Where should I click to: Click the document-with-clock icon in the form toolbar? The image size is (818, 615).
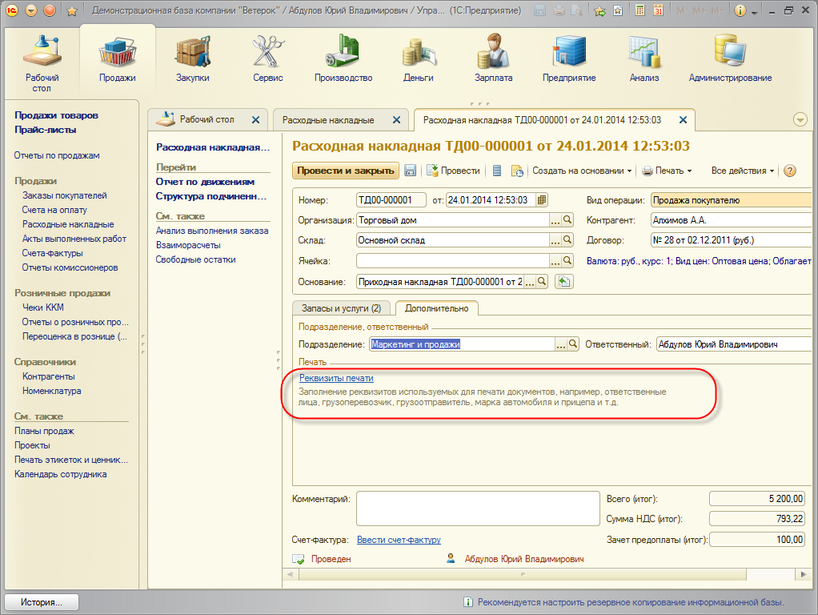tap(517, 171)
